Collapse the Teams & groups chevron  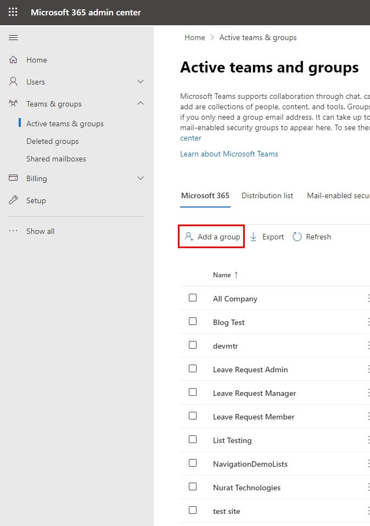(141, 103)
